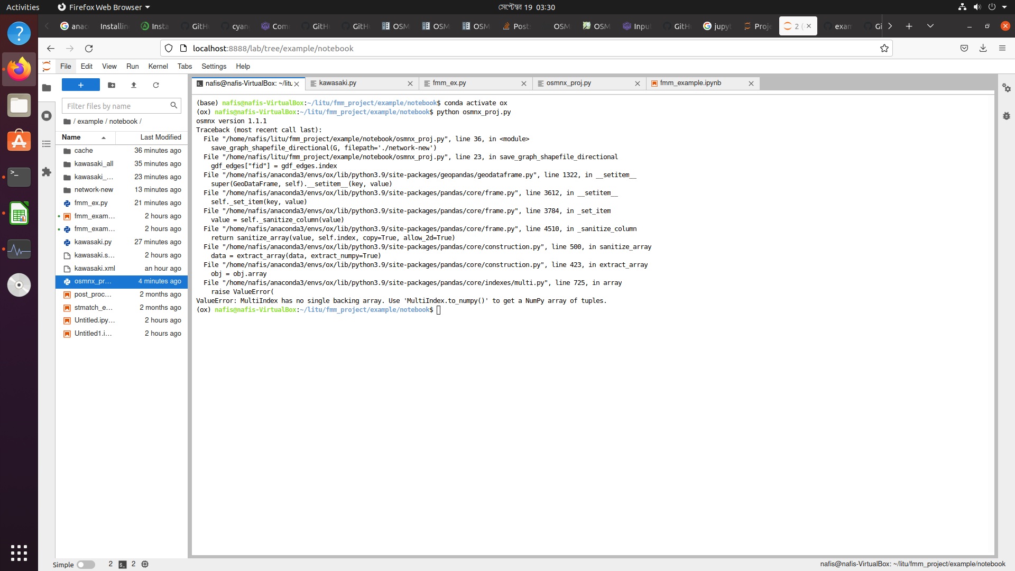Upload files using the upload icon
Screen dimensions: 1015x571
(133, 85)
